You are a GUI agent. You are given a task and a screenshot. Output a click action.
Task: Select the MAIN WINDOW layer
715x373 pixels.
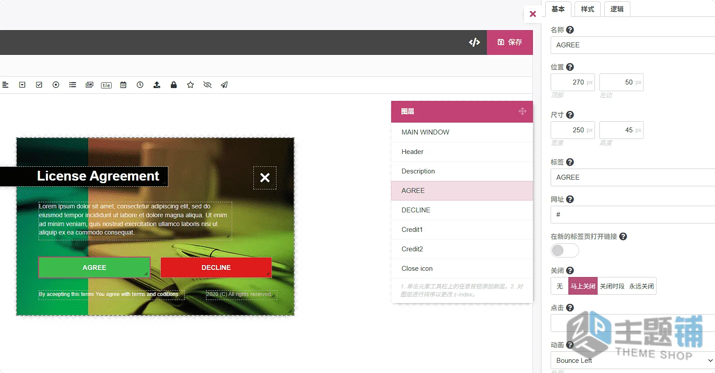(462, 132)
